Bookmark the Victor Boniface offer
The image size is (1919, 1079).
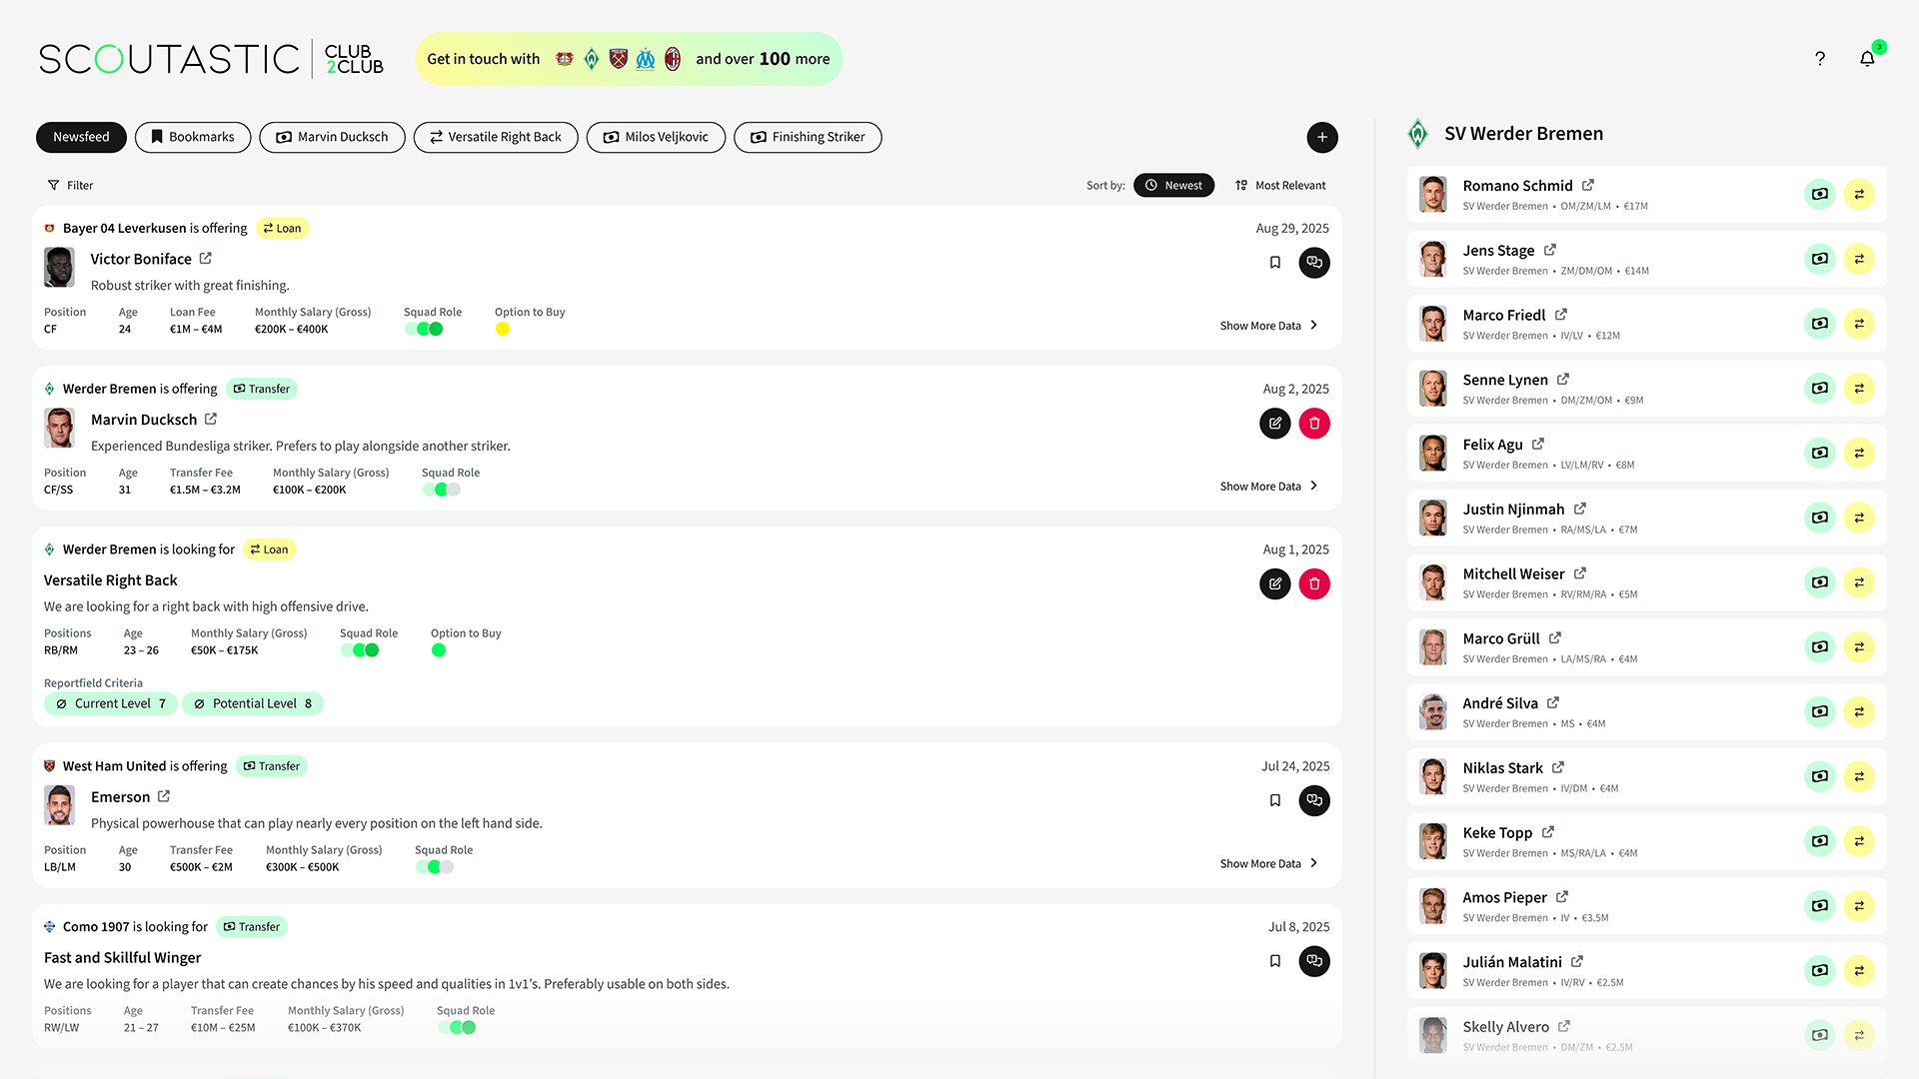pyautogui.click(x=1274, y=263)
